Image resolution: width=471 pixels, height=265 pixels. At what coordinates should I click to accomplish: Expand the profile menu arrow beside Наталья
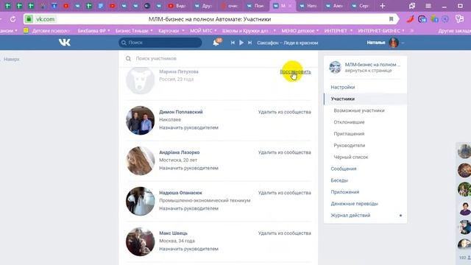403,43
